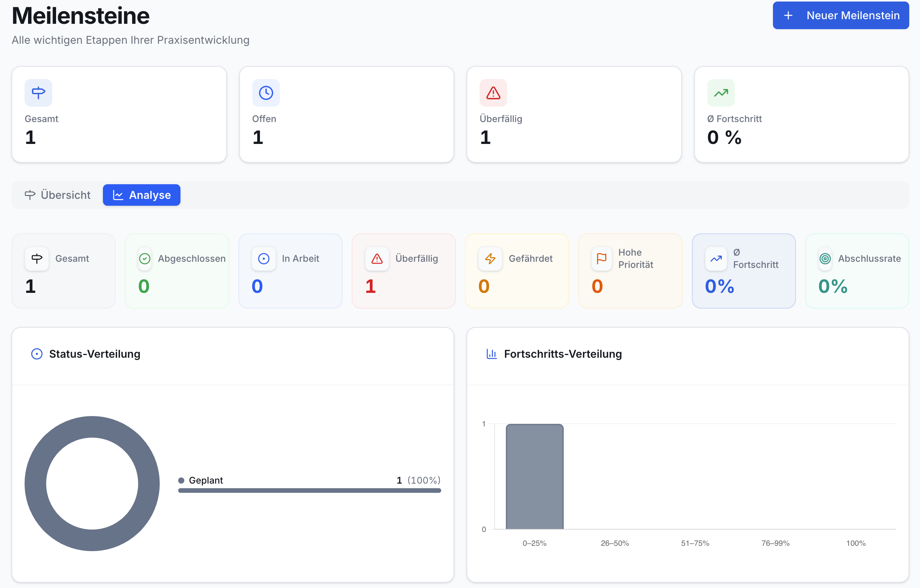Click the plus icon in Neuer Meilenstein button
The width and height of the screenshot is (920, 588).
788,15
